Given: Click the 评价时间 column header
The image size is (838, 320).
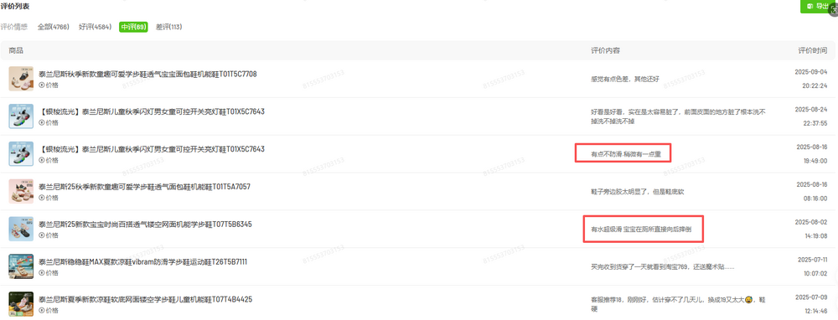Looking at the screenshot, I should 813,51.
